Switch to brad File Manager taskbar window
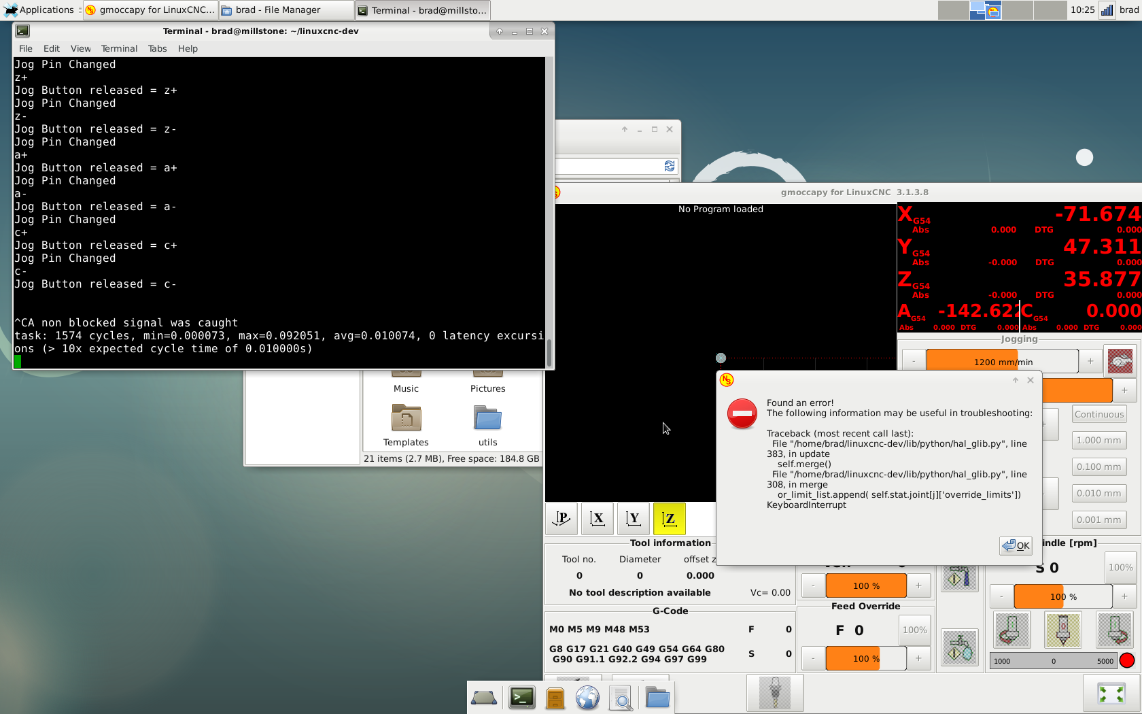This screenshot has height=714, width=1142. [286, 10]
